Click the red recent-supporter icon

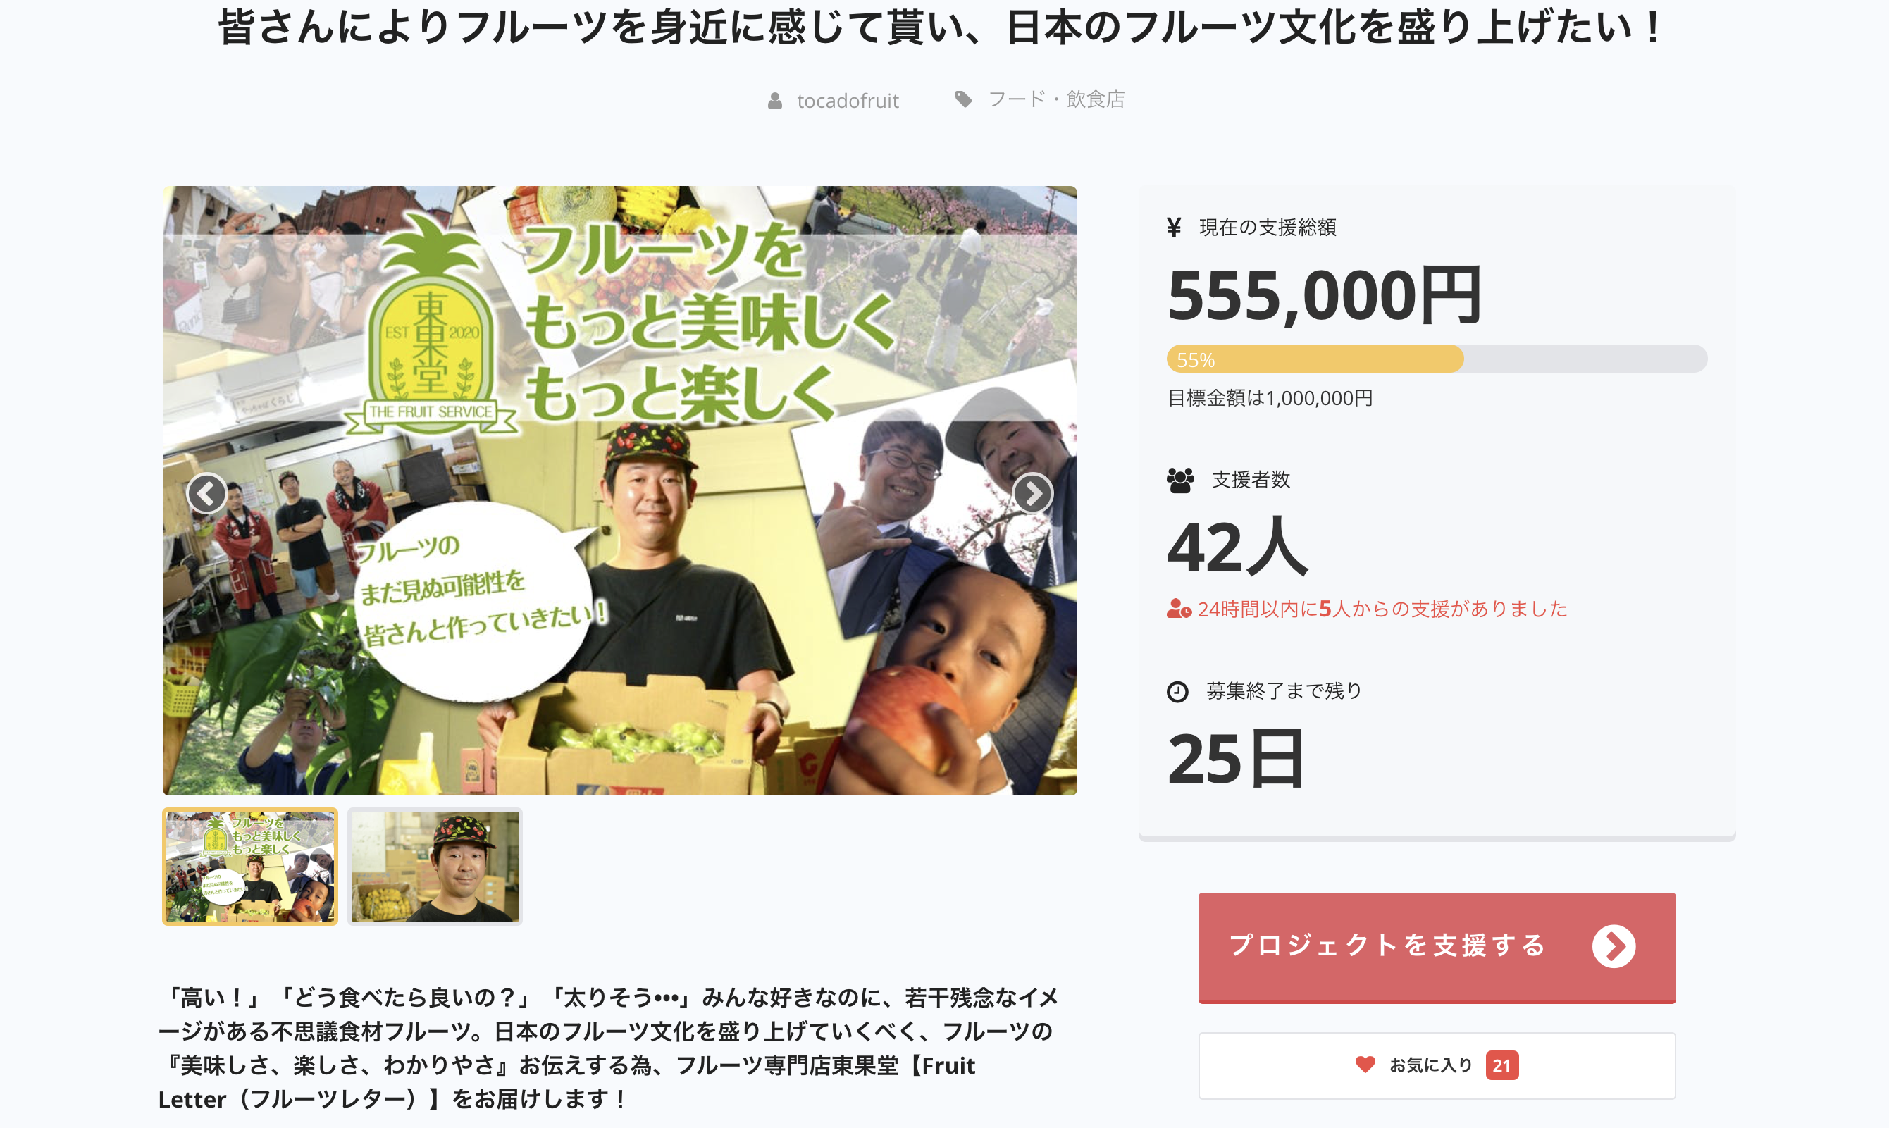click(1178, 609)
